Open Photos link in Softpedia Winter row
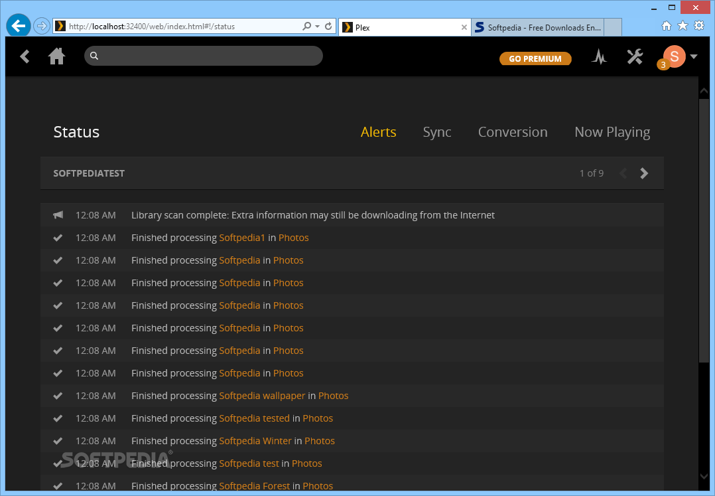This screenshot has width=715, height=496. pos(320,441)
